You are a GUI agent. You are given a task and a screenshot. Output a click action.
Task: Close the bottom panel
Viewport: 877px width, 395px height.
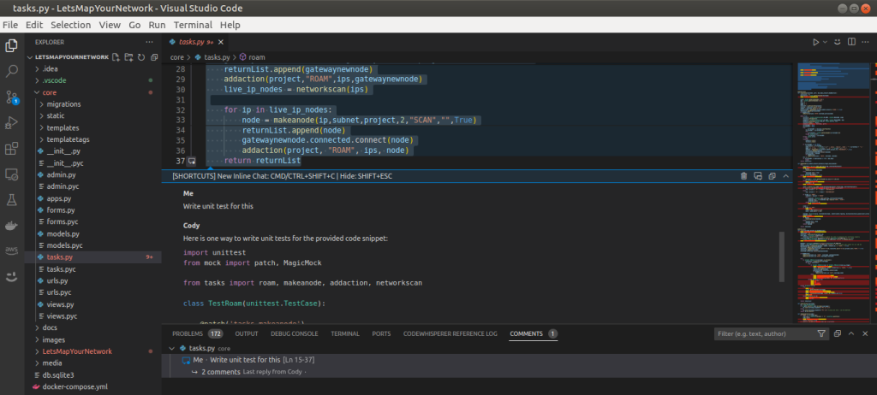pyautogui.click(x=865, y=333)
